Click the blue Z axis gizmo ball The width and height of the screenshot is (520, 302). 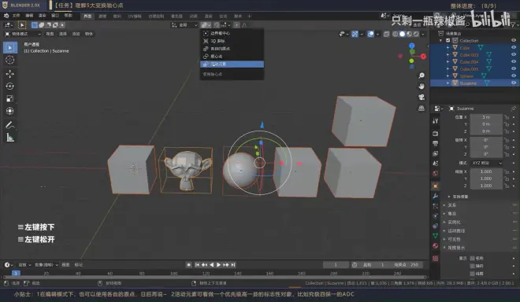[412, 46]
